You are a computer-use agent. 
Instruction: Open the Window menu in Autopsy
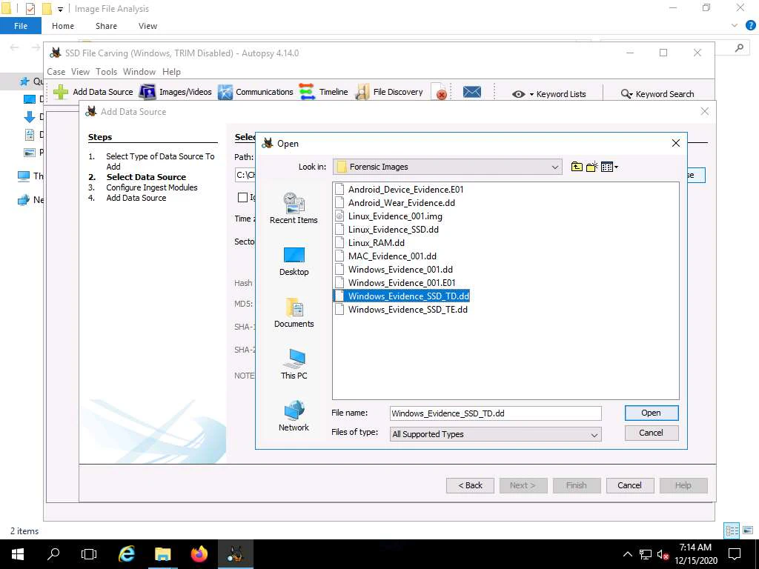click(139, 72)
